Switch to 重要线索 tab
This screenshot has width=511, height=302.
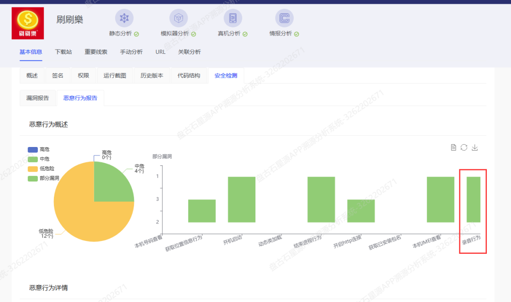(x=96, y=52)
